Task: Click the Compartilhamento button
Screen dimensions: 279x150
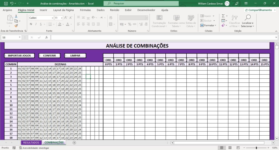Action: point(260,10)
